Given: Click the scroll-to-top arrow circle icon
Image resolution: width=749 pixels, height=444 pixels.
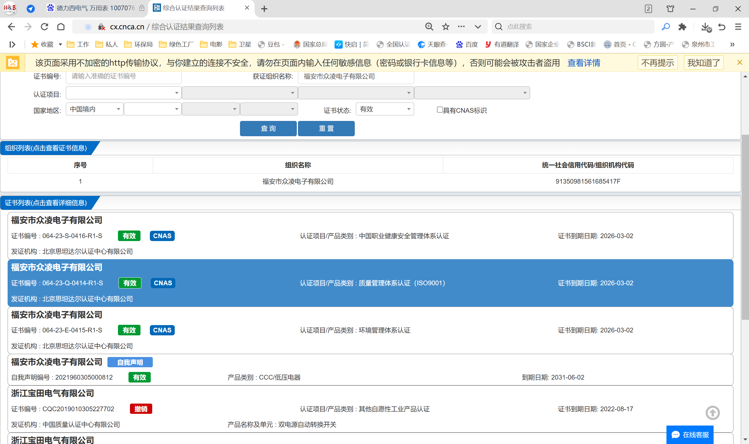Looking at the screenshot, I should coord(712,413).
